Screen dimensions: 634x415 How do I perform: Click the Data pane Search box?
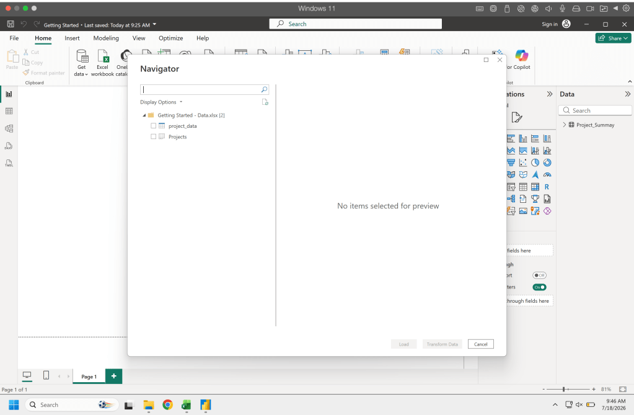coord(595,110)
